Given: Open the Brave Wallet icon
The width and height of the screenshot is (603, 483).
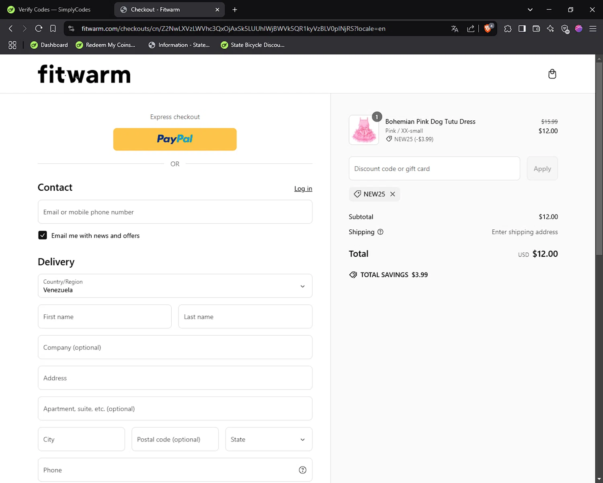Looking at the screenshot, I should tap(536, 29).
